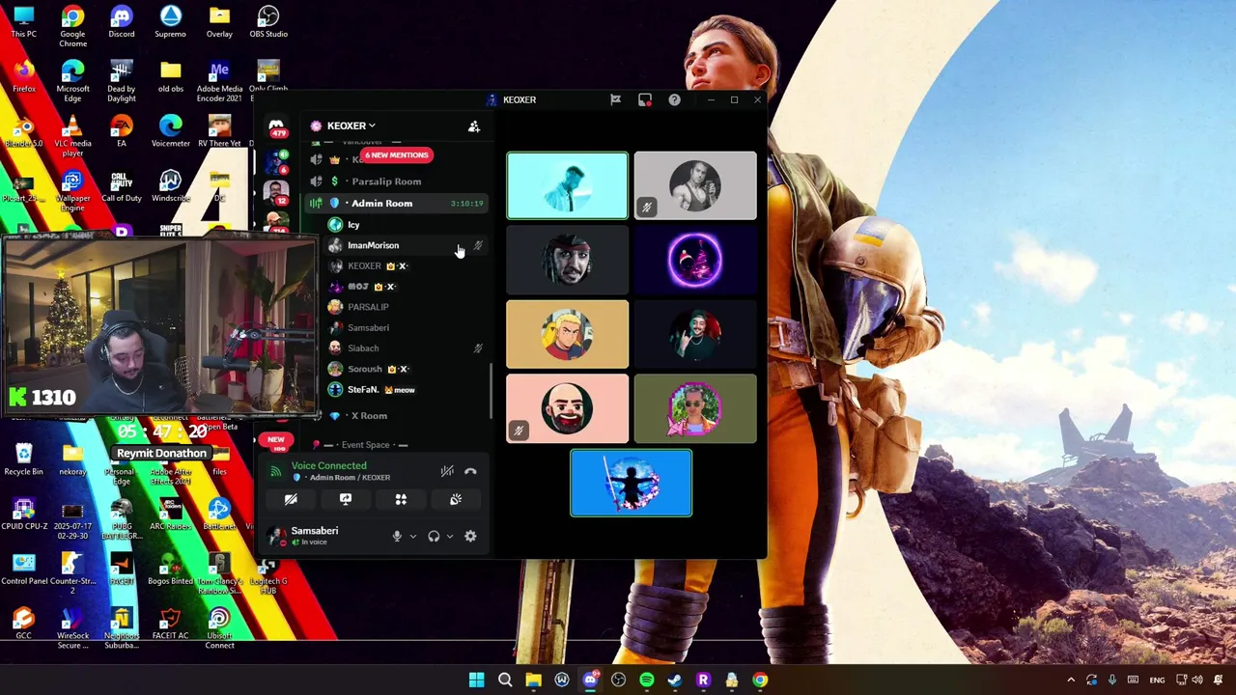Open server icon with 12 badge

276,192
